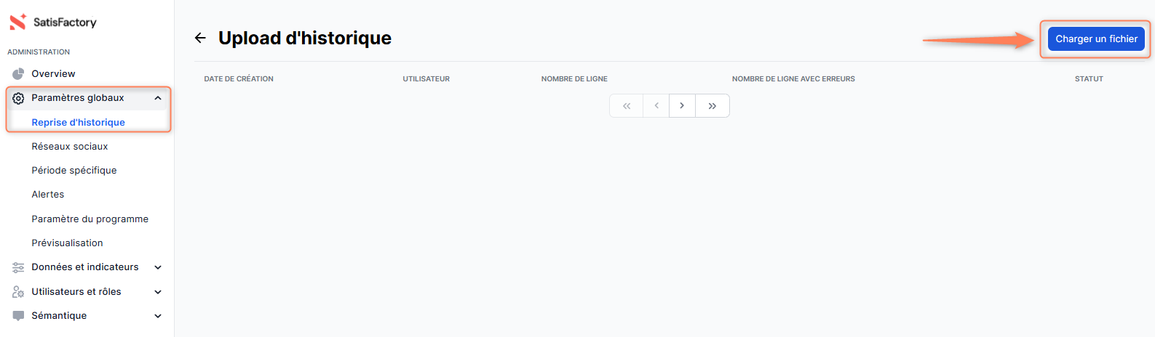Screen dimensions: 1155x337
Task: Expand the Données et indicateurs chevron
Action: [x=158, y=267]
